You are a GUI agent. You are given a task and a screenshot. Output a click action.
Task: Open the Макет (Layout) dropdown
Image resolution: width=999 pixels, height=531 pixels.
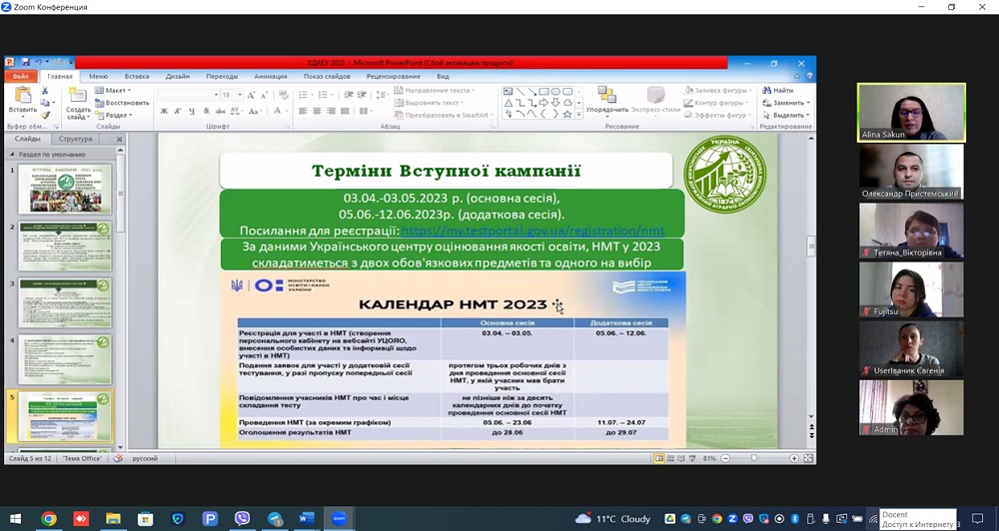coord(113,91)
